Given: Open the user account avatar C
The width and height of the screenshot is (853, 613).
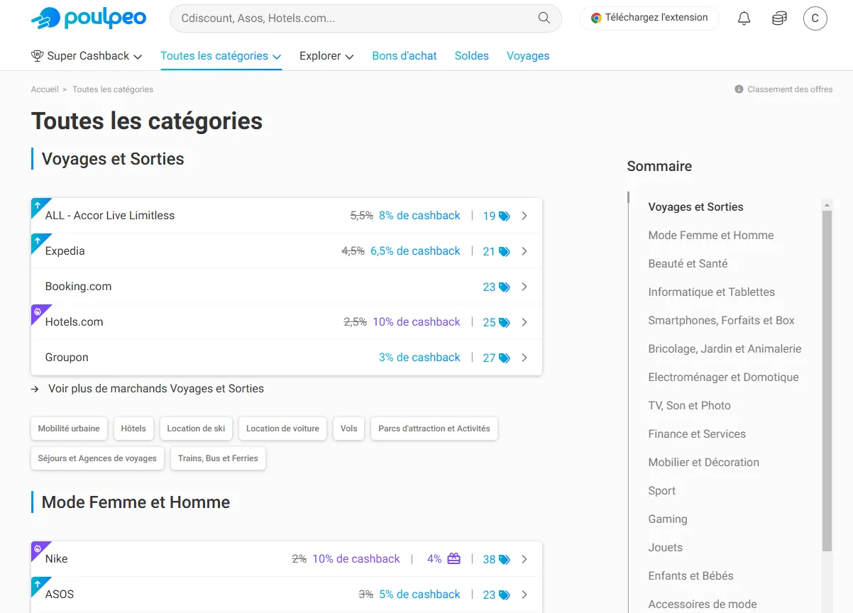Looking at the screenshot, I should [x=815, y=18].
